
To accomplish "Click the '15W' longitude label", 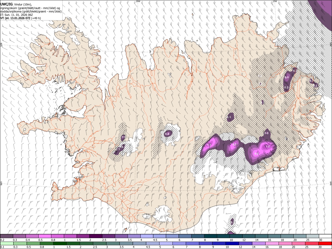I will coord(275,1).
